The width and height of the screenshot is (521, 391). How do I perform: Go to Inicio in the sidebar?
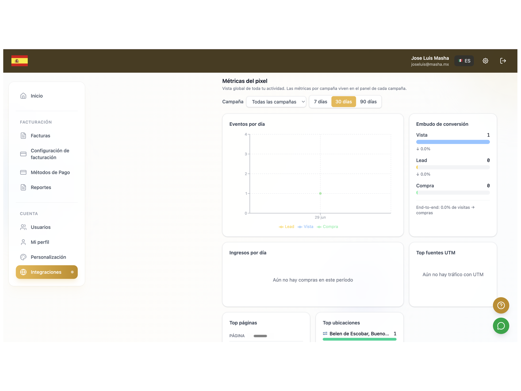[x=47, y=96]
